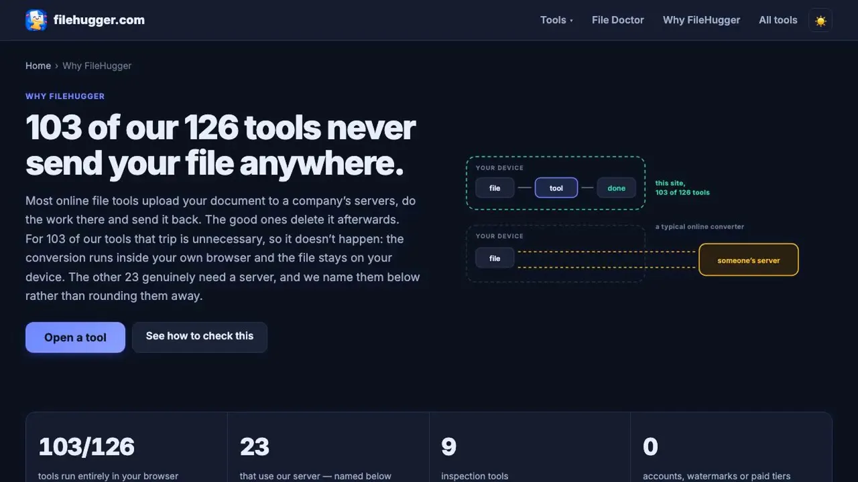This screenshot has height=482, width=858.
Task: Click 'accounts, watermarks or paid tiers' text
Action: pos(717,476)
